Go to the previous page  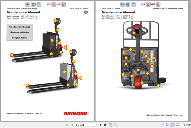(x=72, y=125)
